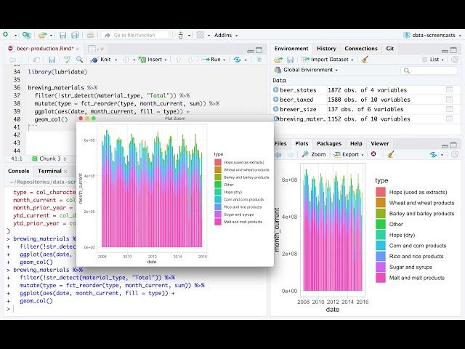
Task: Click Malt and malt products swatch in Plots pane
Action: (381, 278)
